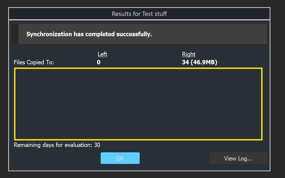
Task: Click the OK button
Action: (120, 158)
